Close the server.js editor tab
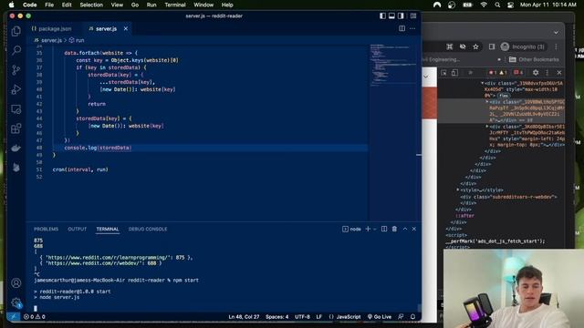This screenshot has height=328, width=584. (x=126, y=28)
